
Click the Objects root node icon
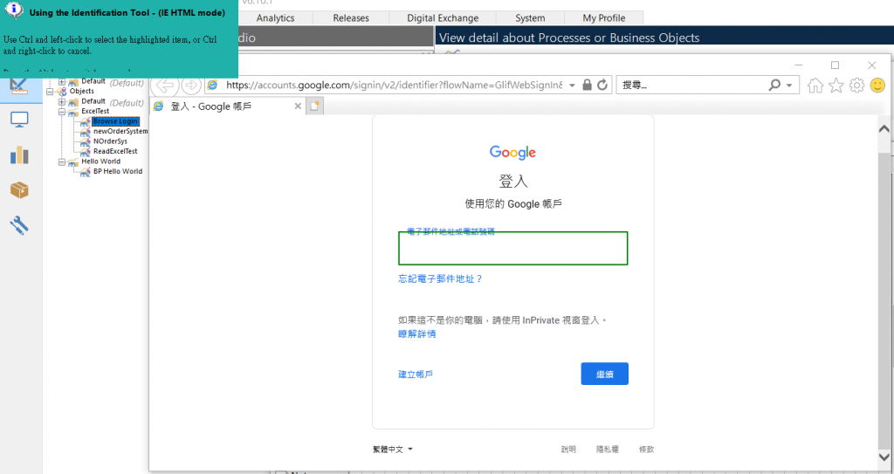pos(62,92)
